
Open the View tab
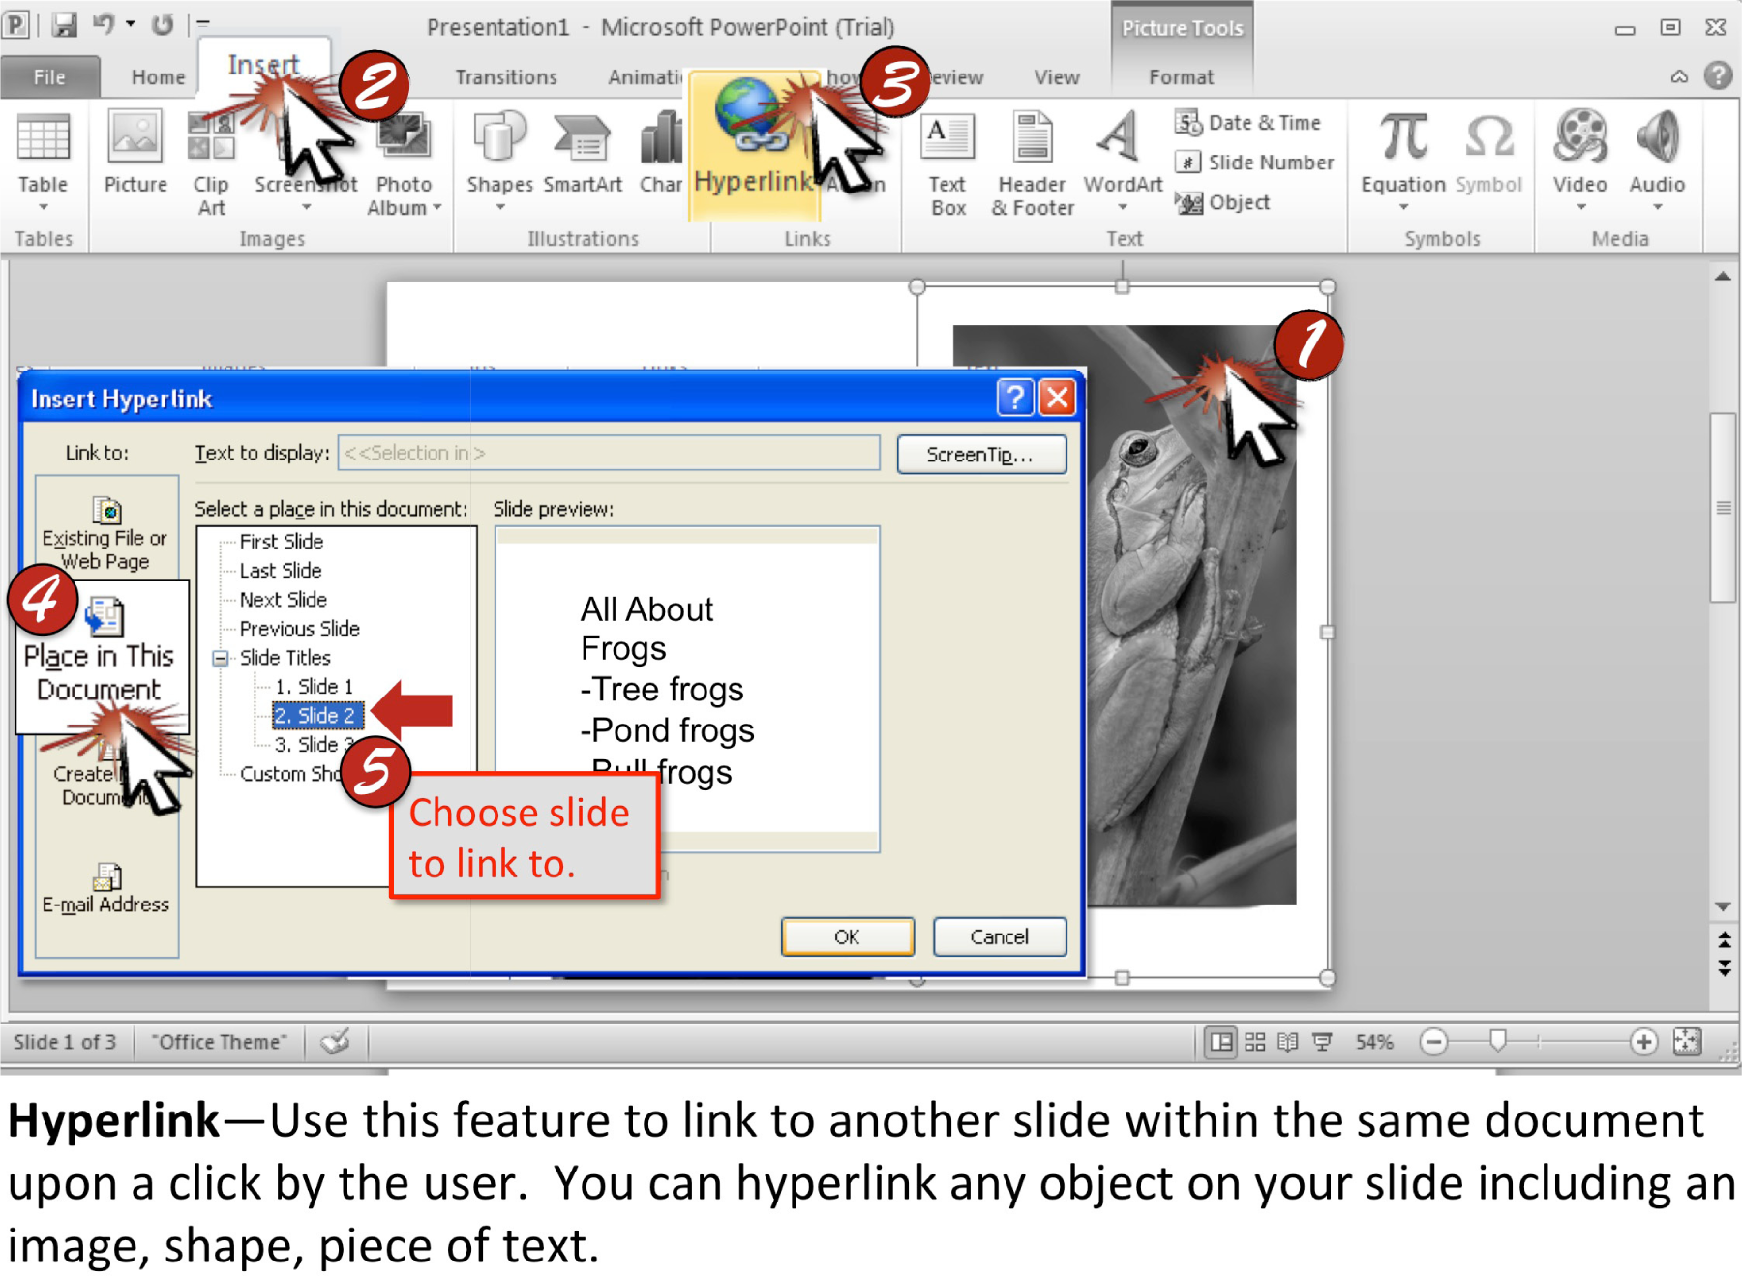coord(1057,76)
